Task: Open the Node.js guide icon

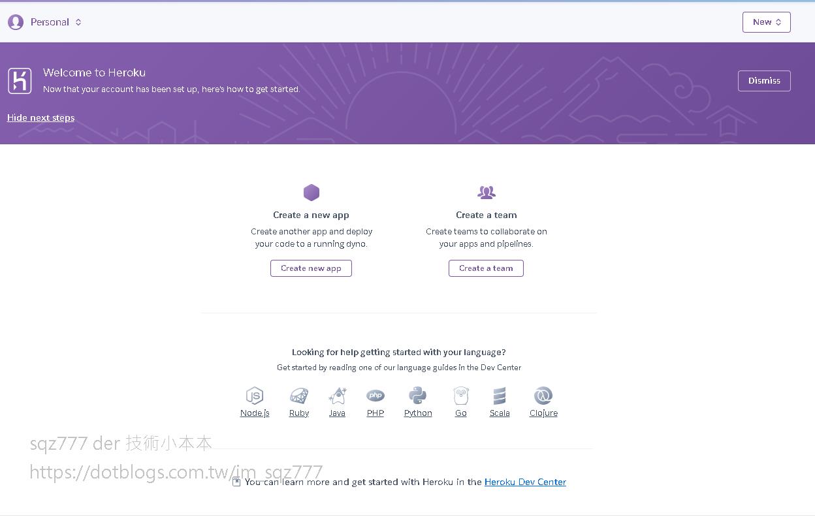Action: [x=255, y=396]
